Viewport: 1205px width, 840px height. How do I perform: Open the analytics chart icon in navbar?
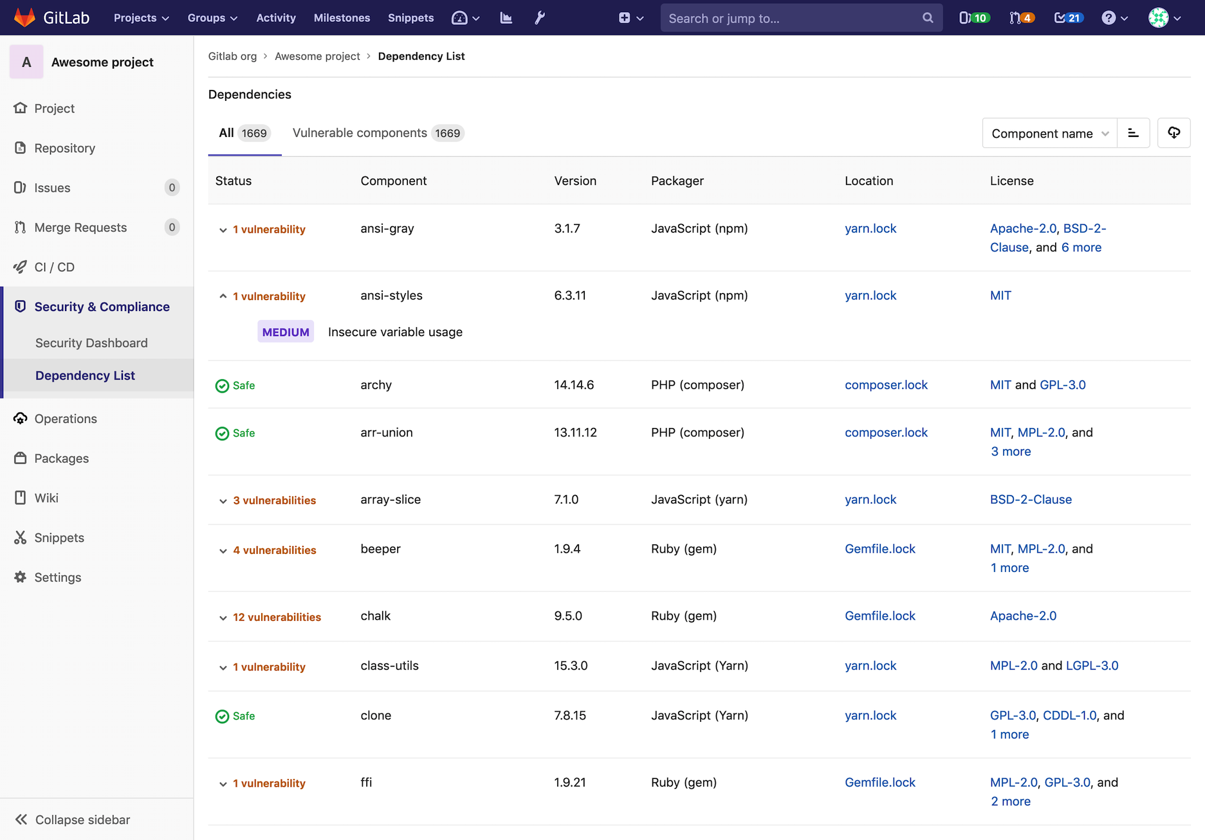(506, 18)
